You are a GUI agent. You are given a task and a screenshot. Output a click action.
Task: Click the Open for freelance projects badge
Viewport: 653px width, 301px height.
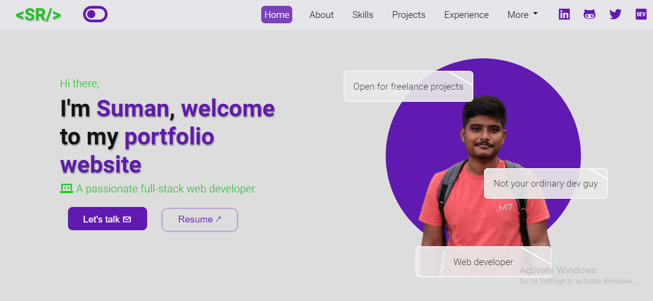pyautogui.click(x=408, y=86)
